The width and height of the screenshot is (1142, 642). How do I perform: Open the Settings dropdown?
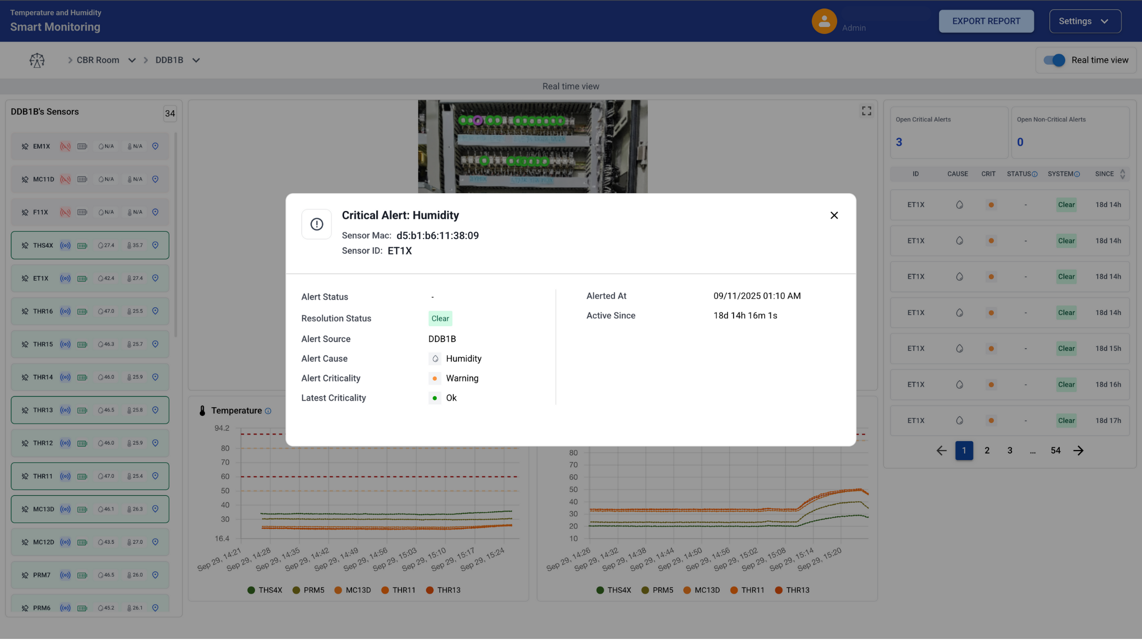point(1085,21)
